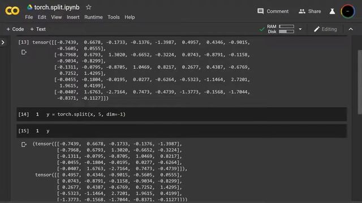Click the flask experiments icon
The image size is (362, 203).
click(332, 11)
